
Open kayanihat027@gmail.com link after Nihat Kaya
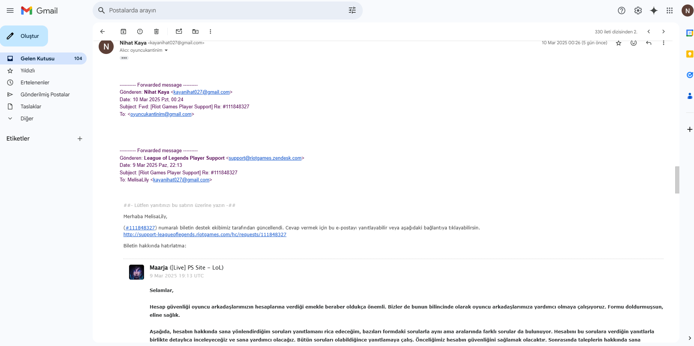tap(201, 92)
